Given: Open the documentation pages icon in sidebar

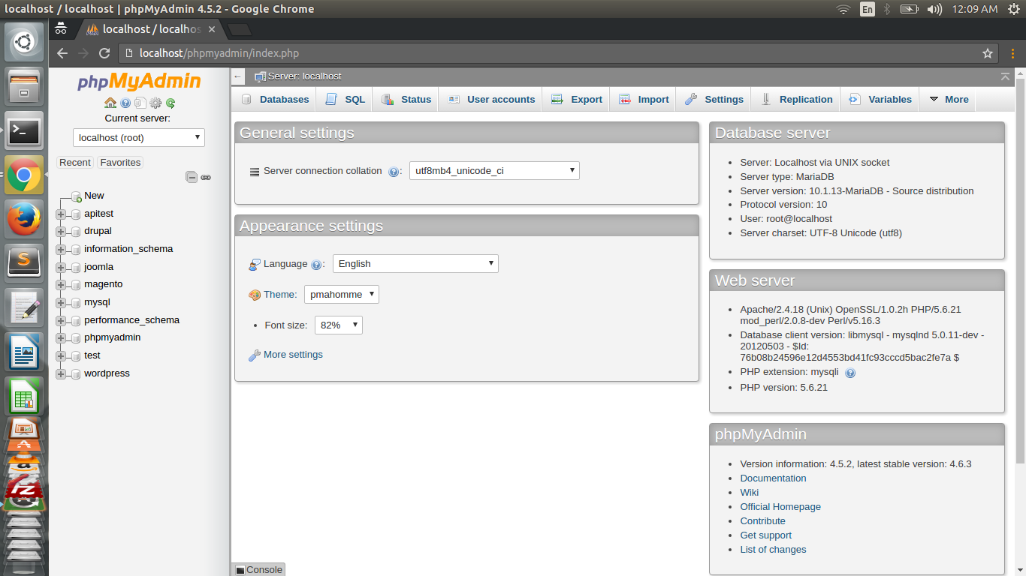Looking at the screenshot, I should [x=140, y=103].
